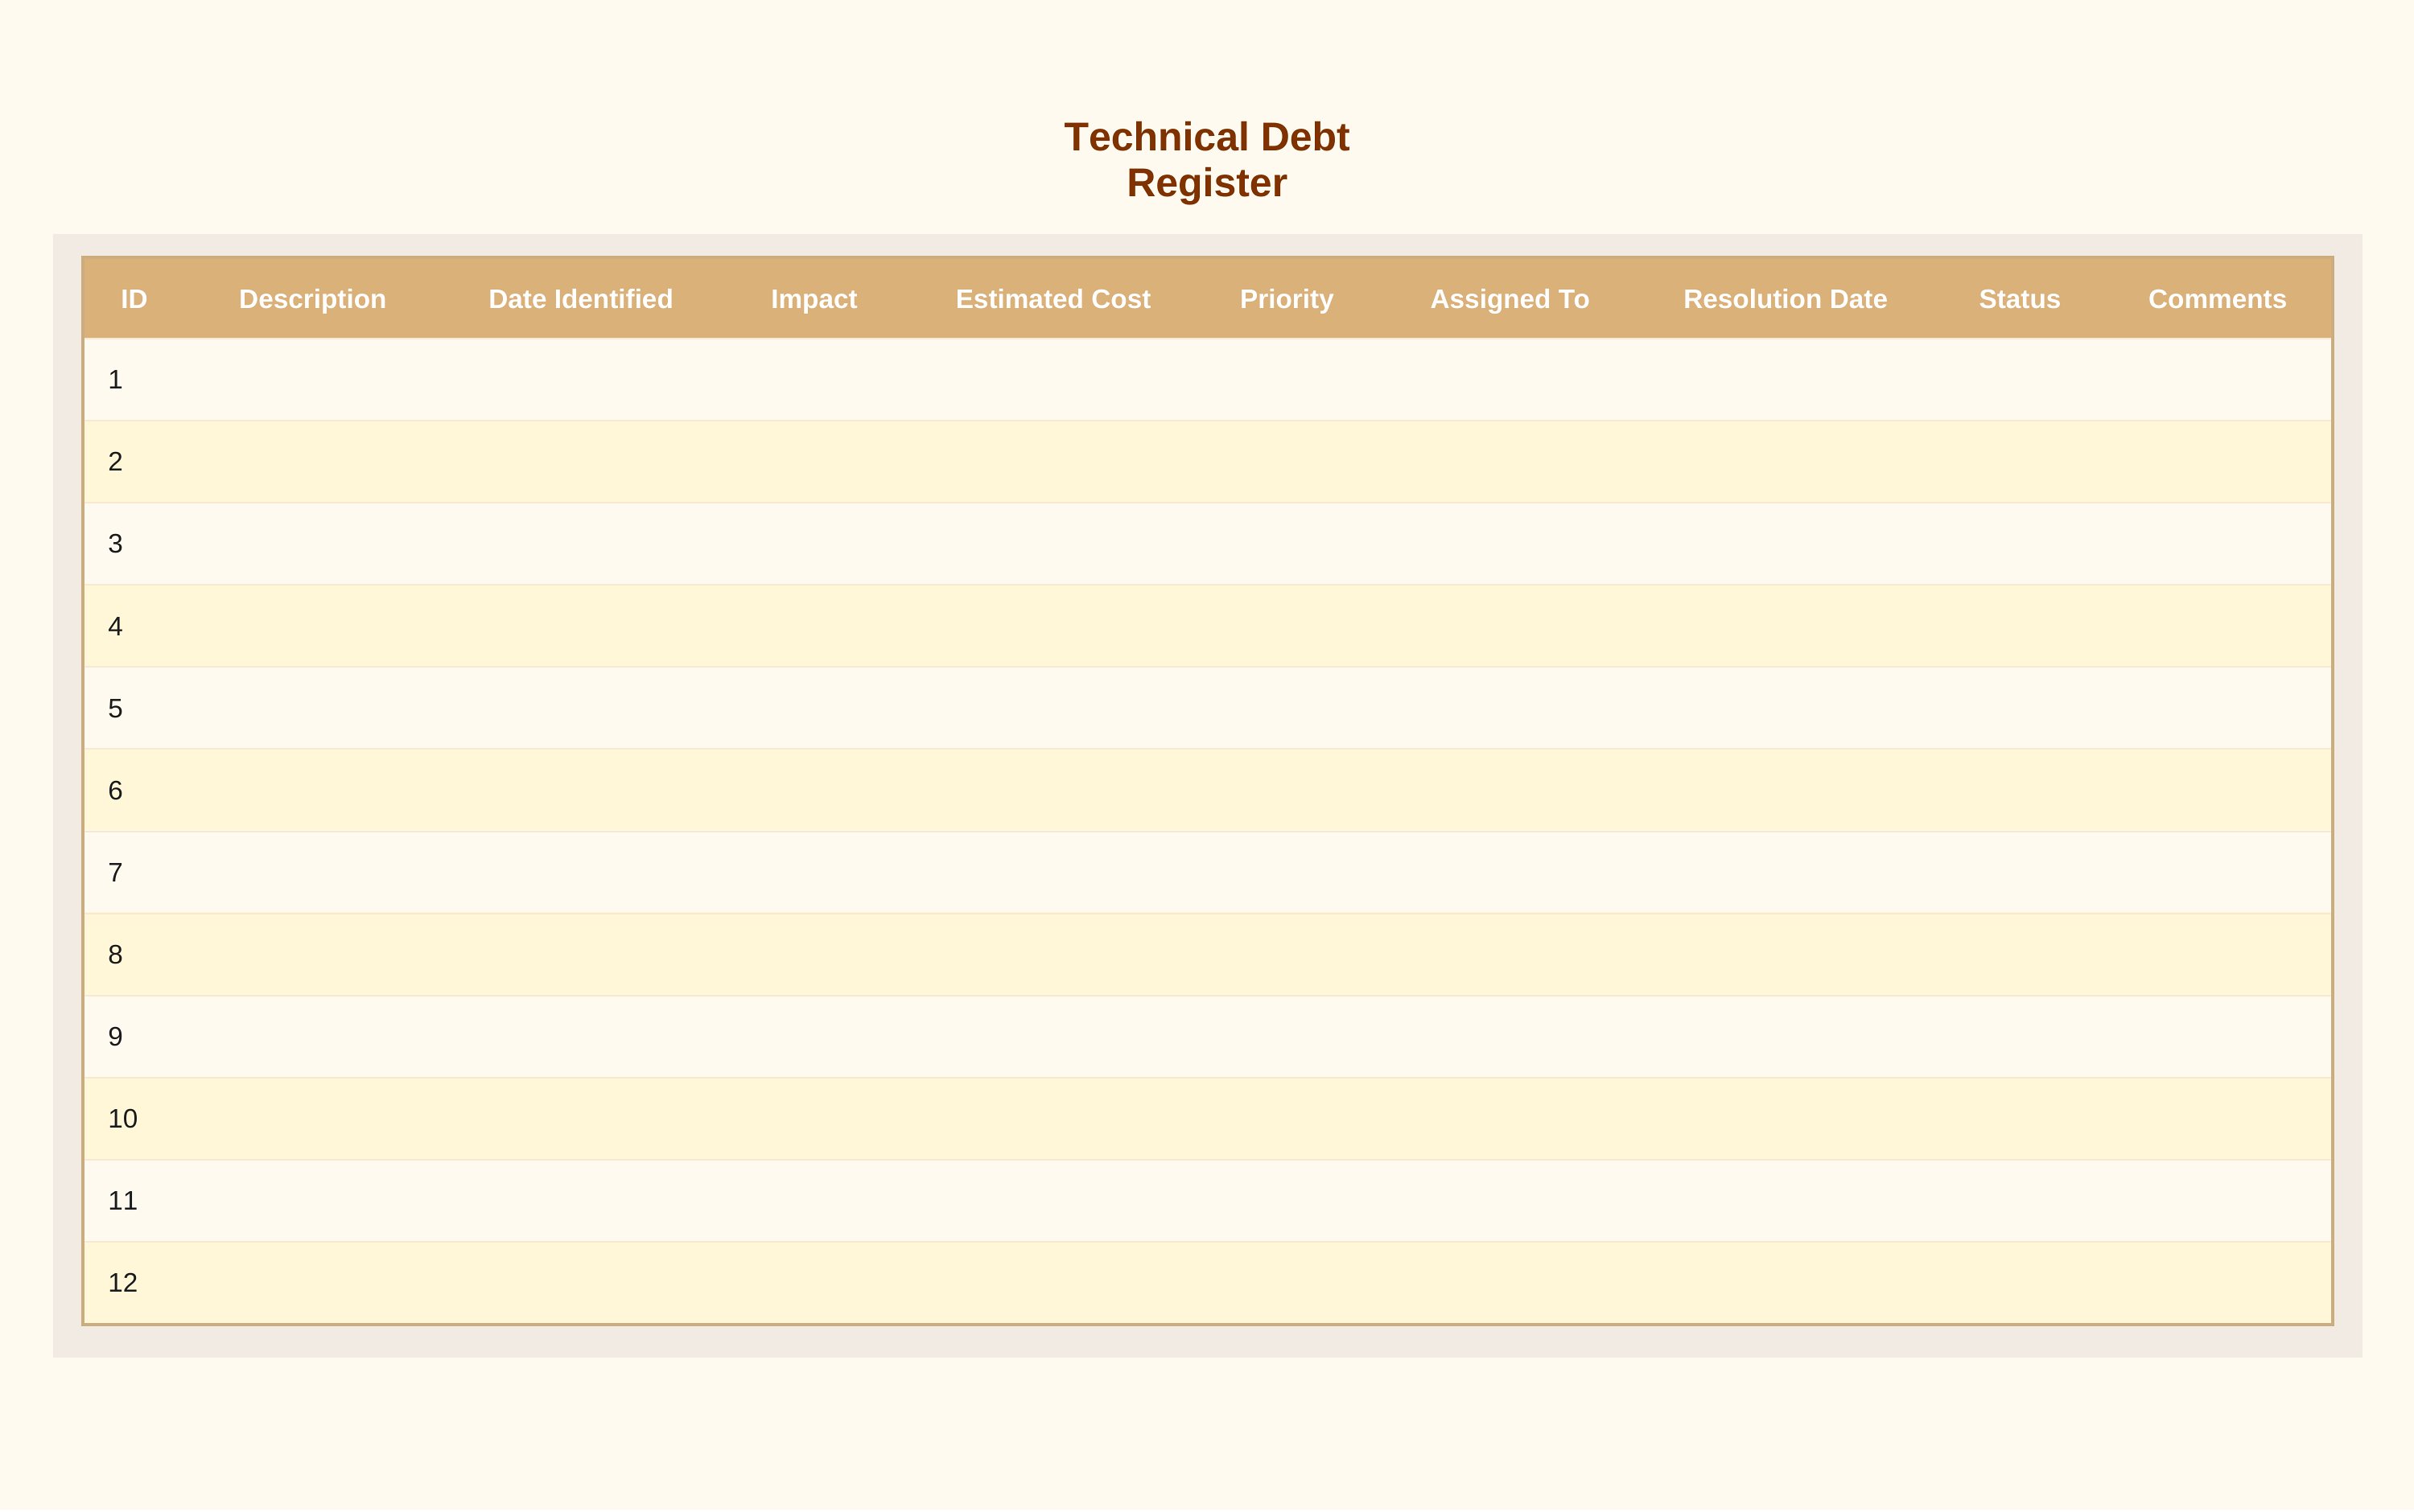This screenshot has height=1512, width=2414.
Task: Click the ID cell with number 7
Action: (x=134, y=873)
